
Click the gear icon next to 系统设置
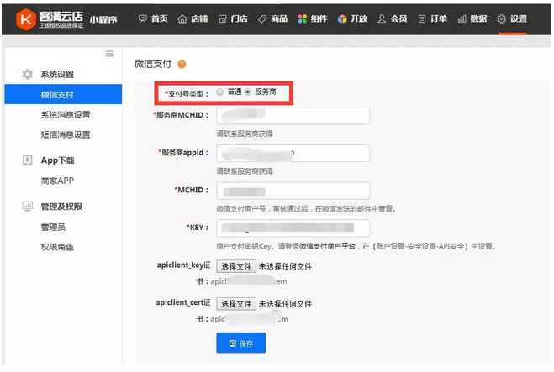pos(28,74)
